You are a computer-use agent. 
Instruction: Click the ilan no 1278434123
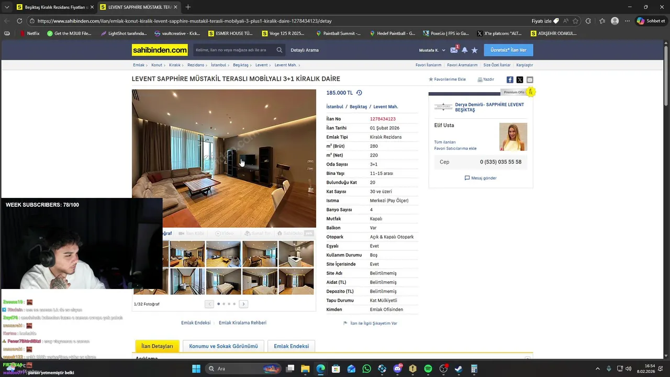383,119
